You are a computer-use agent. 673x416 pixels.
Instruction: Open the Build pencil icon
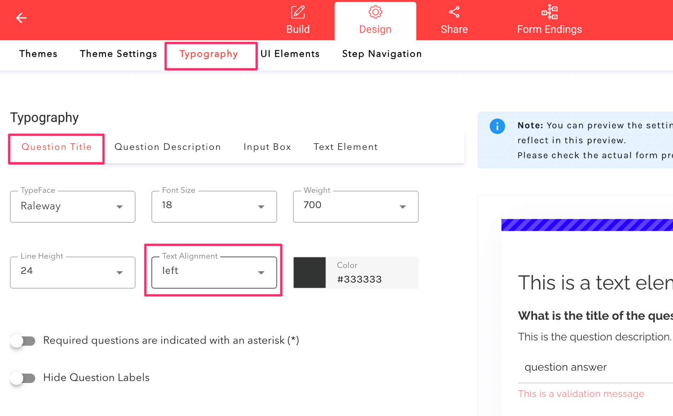[x=298, y=12]
